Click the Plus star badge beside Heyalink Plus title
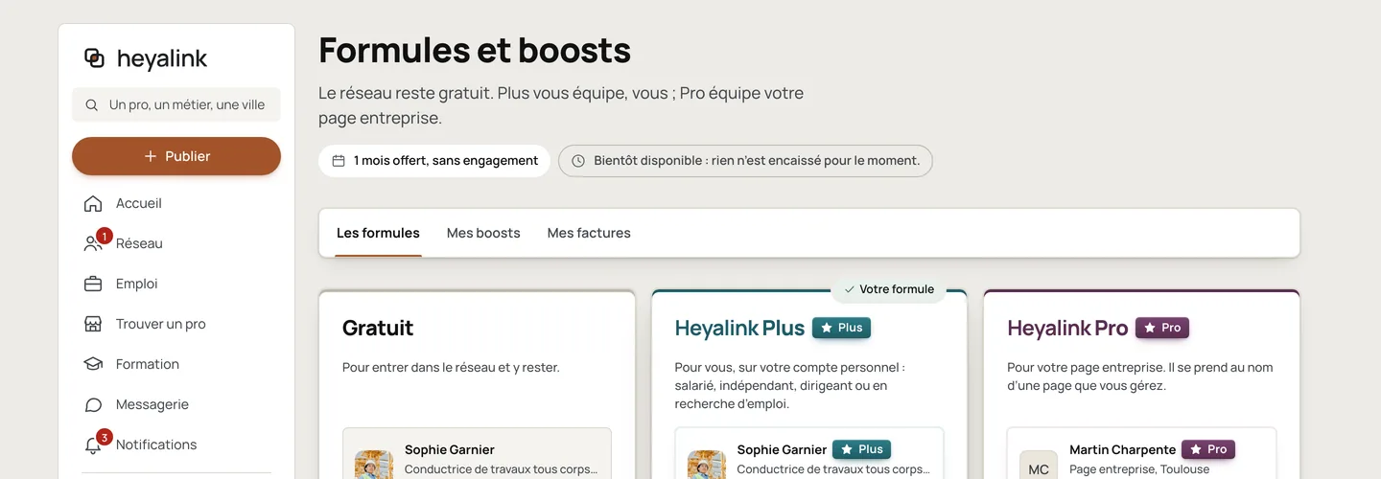1381x479 pixels. tap(841, 328)
